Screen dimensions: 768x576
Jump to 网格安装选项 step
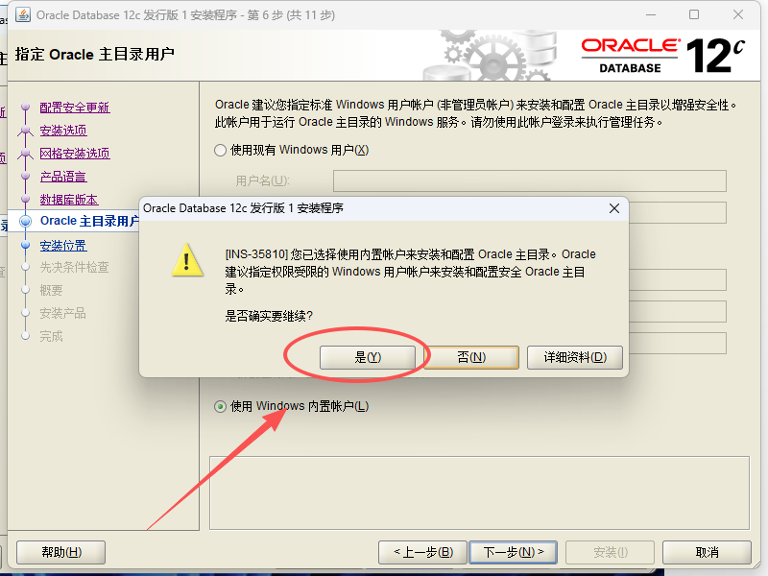tap(75, 154)
